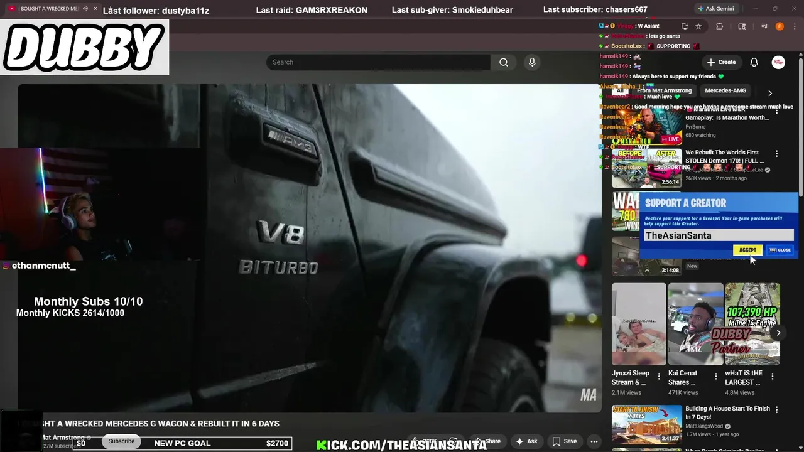Open options for 'wHaT iS tHE LARGEST' short
This screenshot has height=452, width=804.
pyautogui.click(x=773, y=377)
